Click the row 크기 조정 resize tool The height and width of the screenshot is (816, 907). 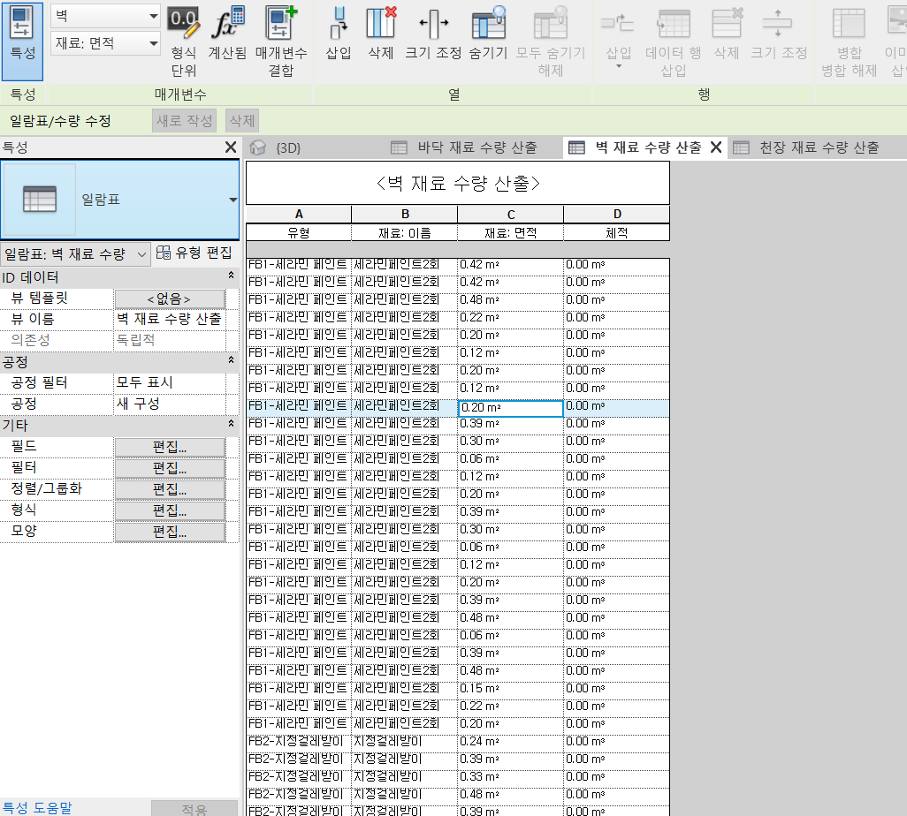click(779, 34)
